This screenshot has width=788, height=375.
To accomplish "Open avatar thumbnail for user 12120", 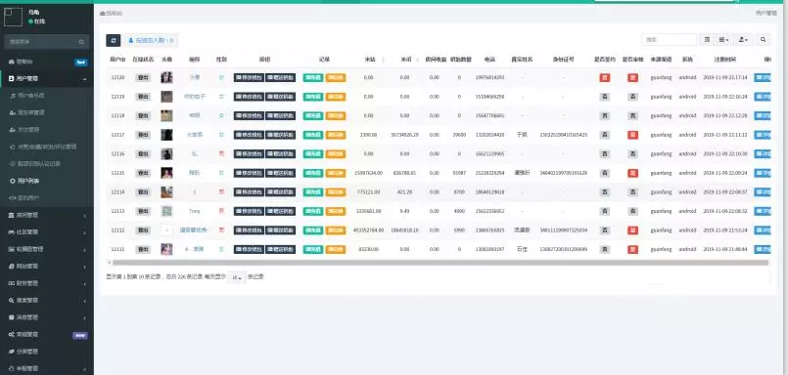I will pyautogui.click(x=166, y=77).
